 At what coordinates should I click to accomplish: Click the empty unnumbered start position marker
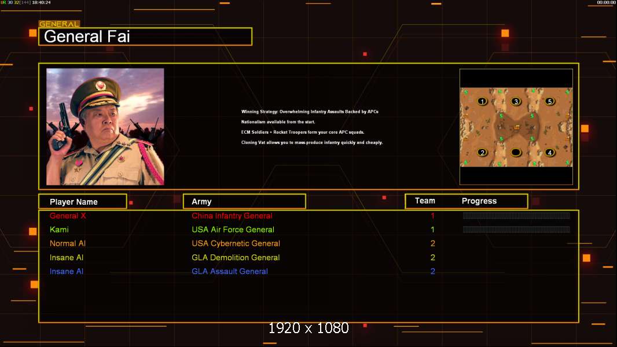pos(516,153)
